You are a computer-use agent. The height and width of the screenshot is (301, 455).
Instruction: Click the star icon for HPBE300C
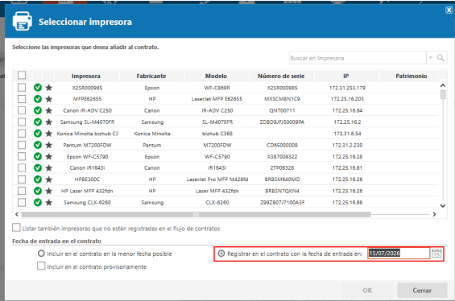point(49,179)
